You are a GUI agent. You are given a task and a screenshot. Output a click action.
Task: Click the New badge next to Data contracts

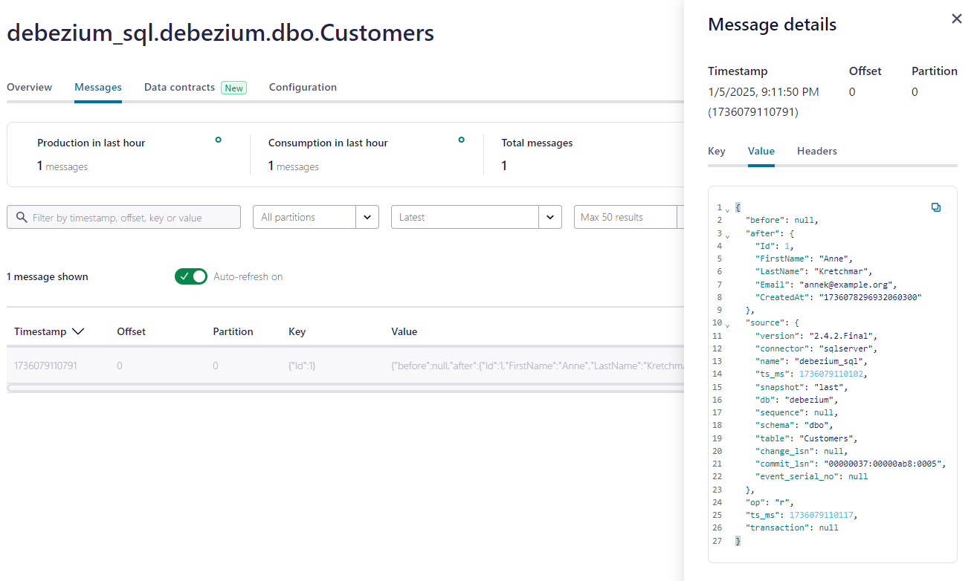click(x=233, y=88)
